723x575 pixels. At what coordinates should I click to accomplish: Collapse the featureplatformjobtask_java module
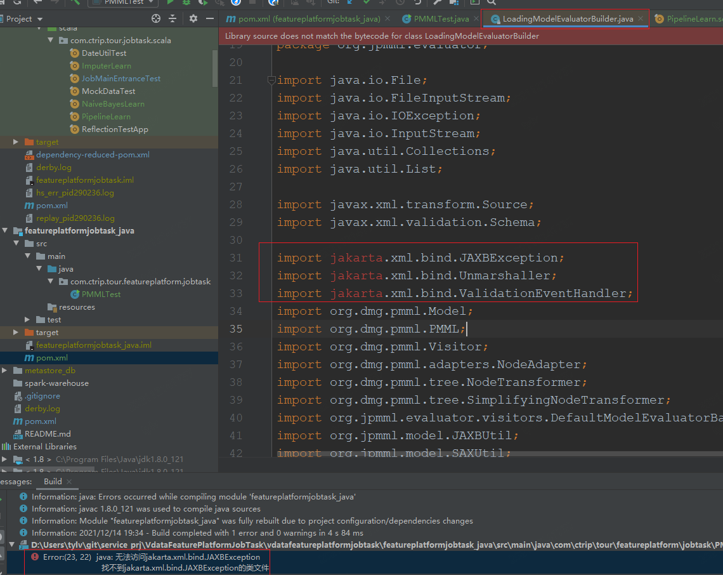[5, 230]
